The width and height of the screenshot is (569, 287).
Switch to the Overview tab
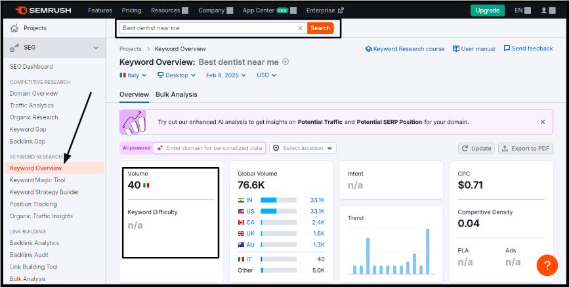(134, 94)
